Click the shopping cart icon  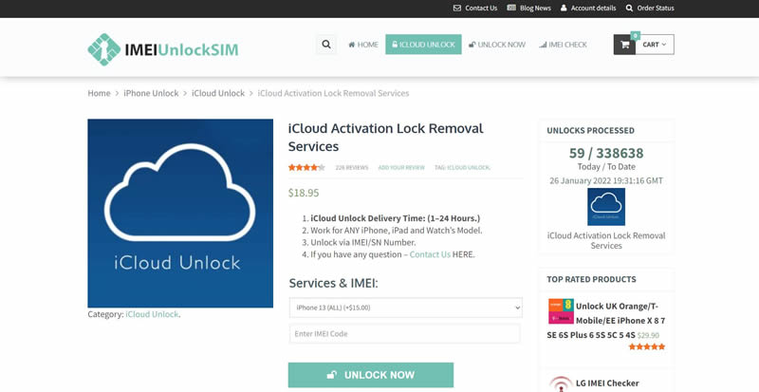coord(624,45)
